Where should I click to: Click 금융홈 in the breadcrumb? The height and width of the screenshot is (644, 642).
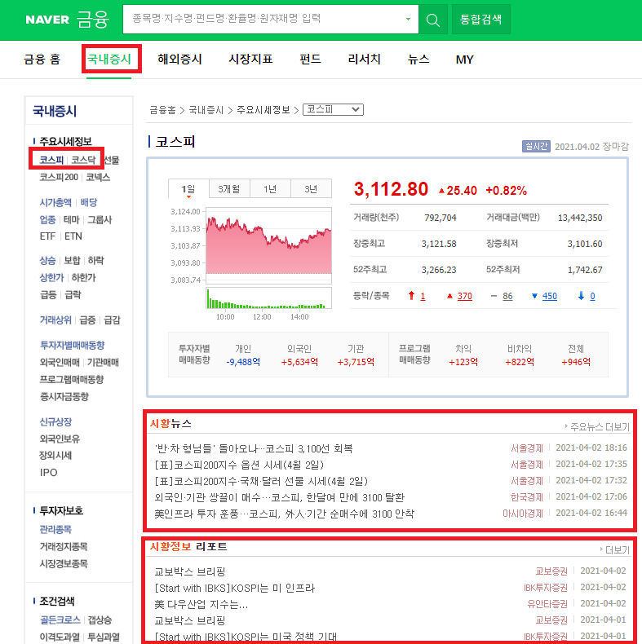[x=162, y=110]
